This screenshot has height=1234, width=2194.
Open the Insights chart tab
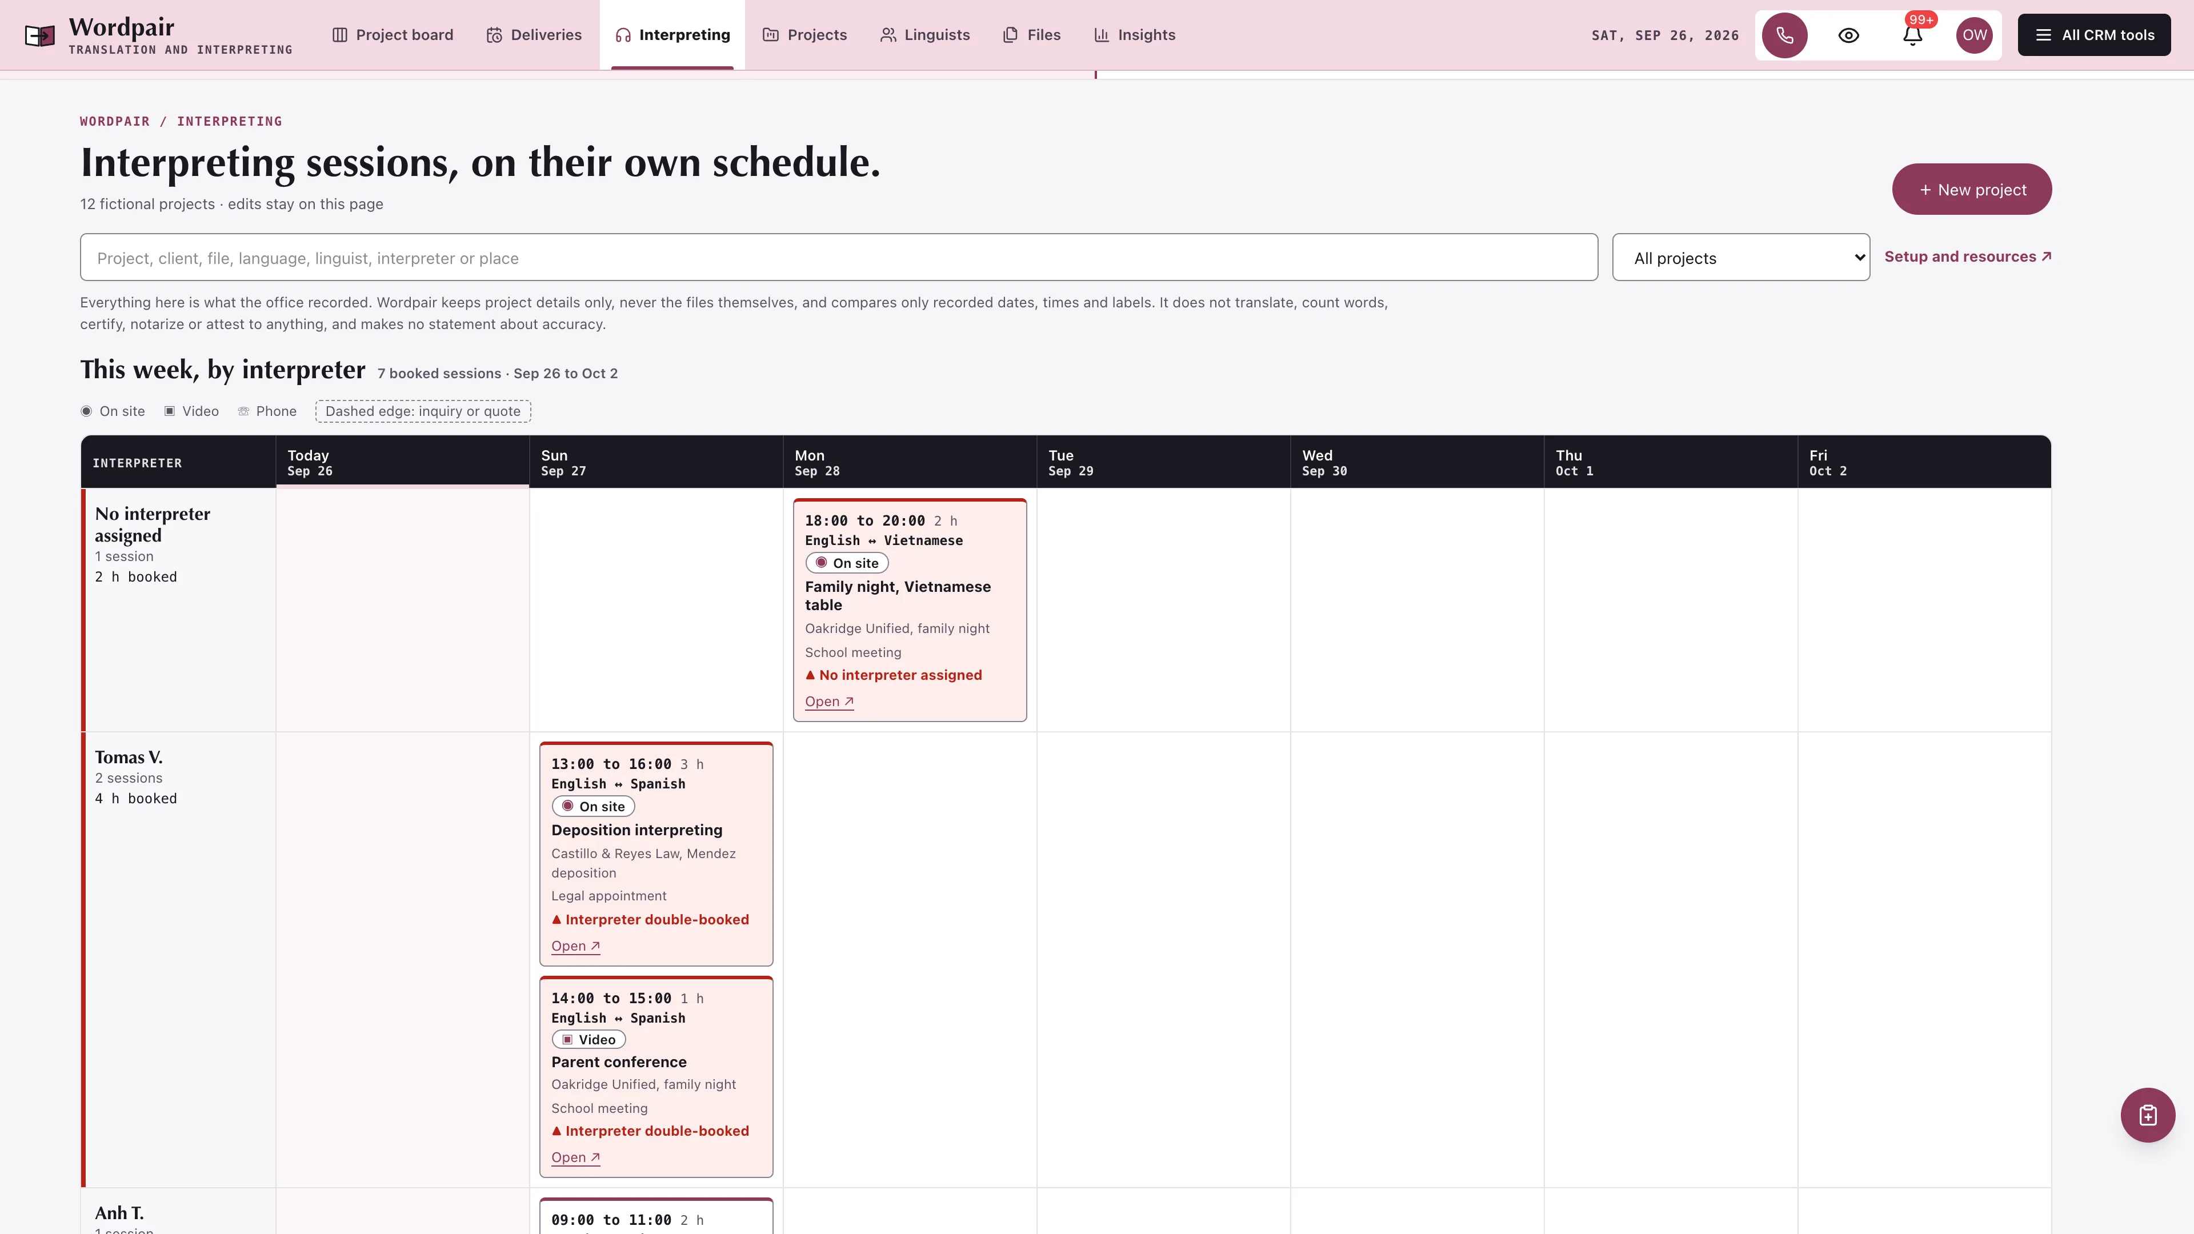coord(1135,35)
